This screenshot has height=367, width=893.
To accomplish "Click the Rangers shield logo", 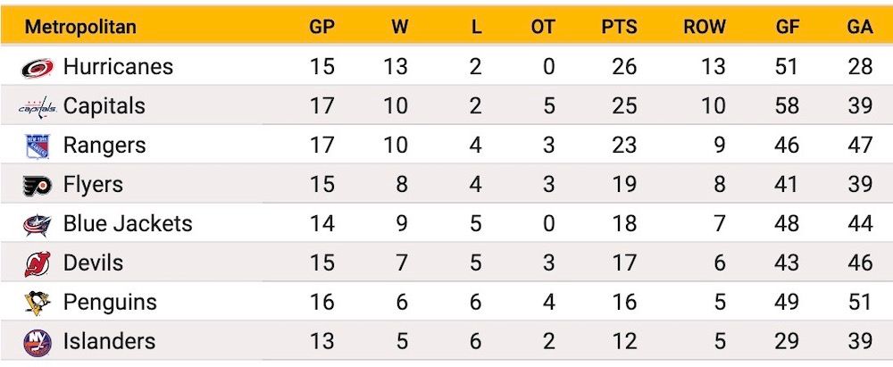I will [38, 146].
